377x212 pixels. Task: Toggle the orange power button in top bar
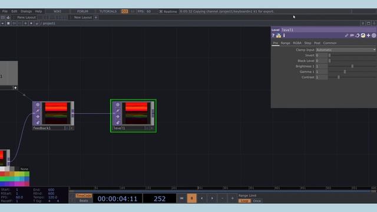point(124,11)
